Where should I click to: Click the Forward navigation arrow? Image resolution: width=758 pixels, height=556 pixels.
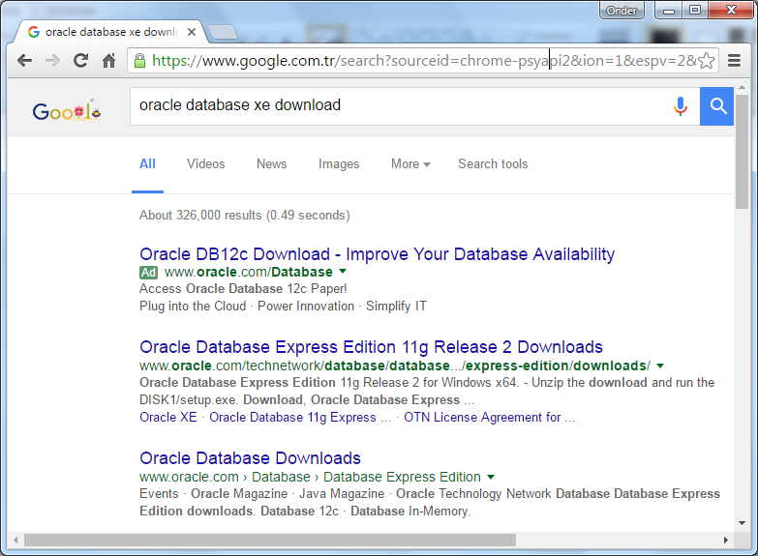(52, 60)
